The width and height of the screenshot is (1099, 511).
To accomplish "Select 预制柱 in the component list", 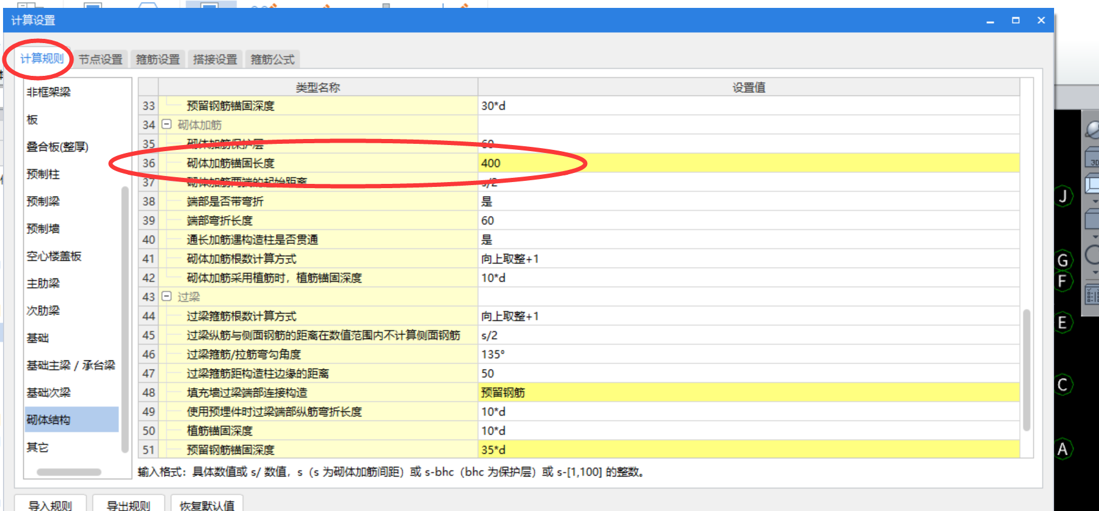I will click(43, 174).
